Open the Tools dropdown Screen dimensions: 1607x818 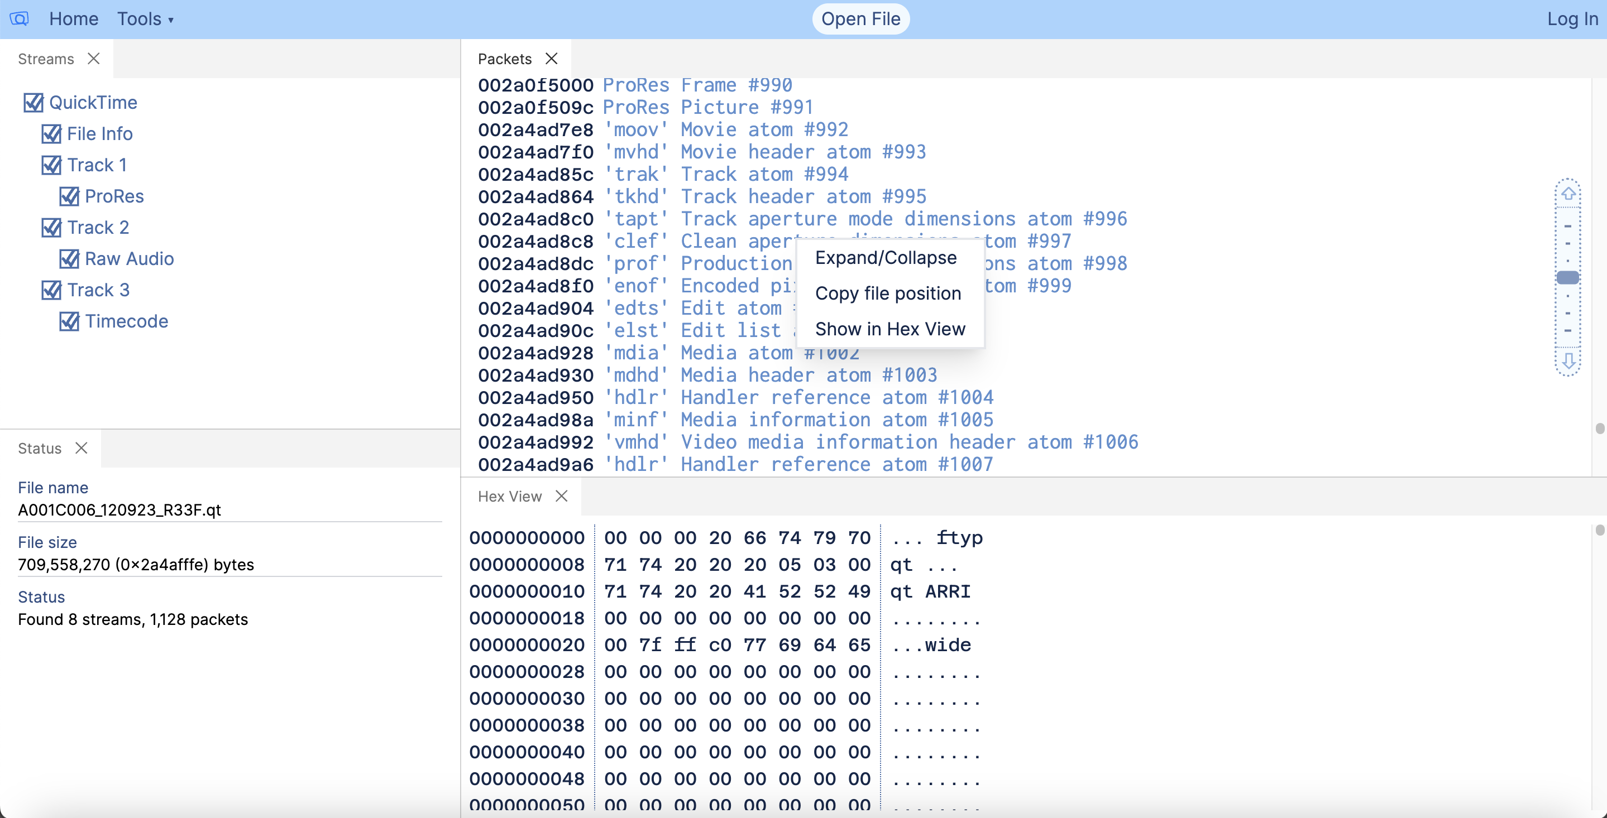pyautogui.click(x=145, y=19)
